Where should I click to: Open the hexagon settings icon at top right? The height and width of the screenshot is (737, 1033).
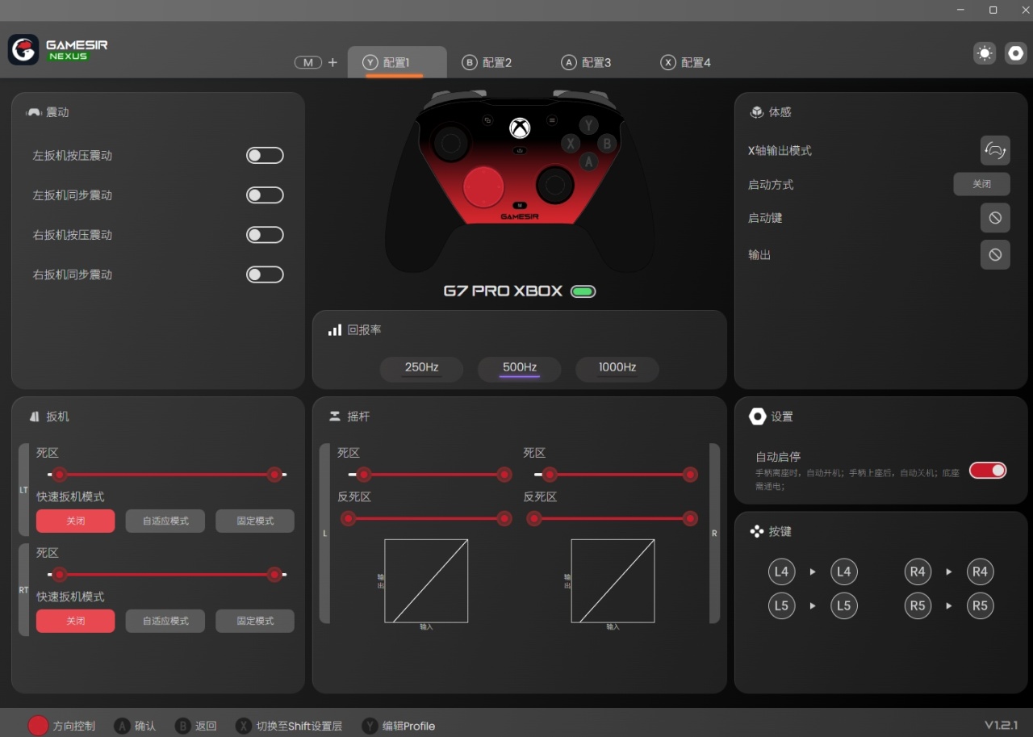1016,53
